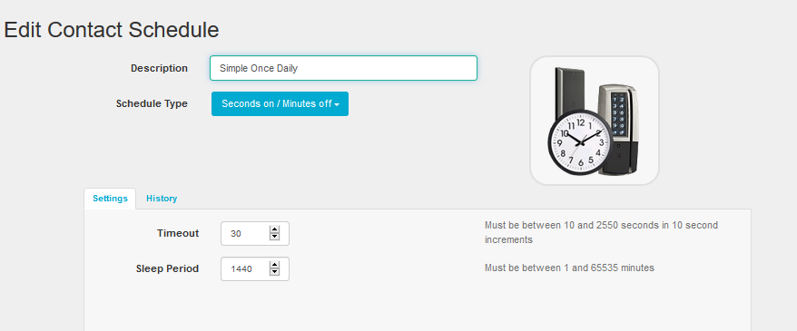
Task: Open the Seconds on / Minutes off dropdown
Action: tap(280, 103)
